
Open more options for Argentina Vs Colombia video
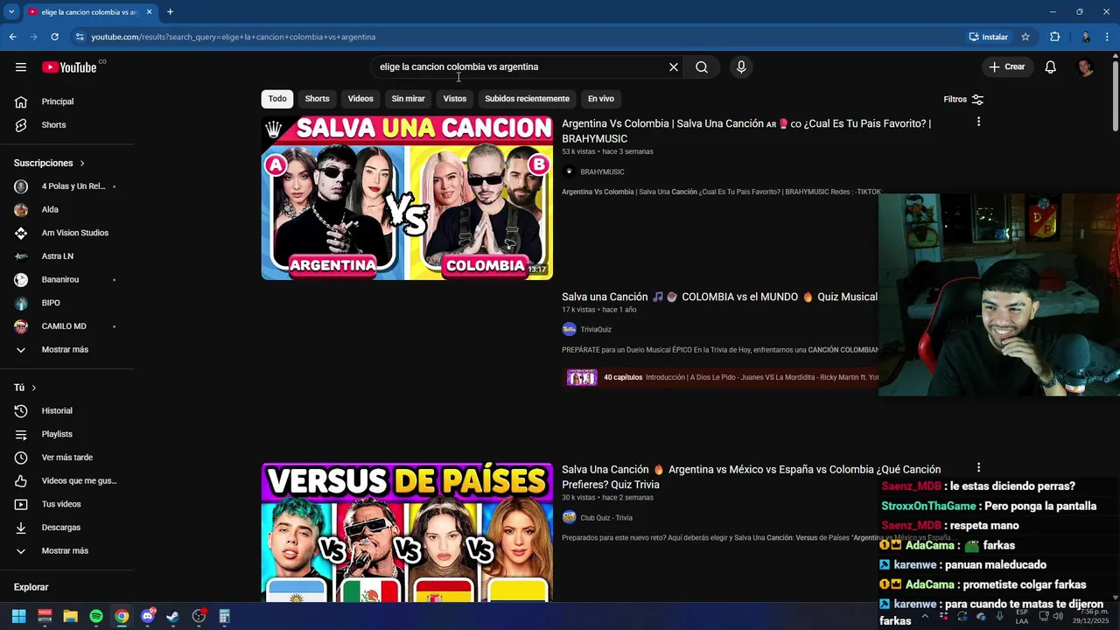[x=978, y=122]
